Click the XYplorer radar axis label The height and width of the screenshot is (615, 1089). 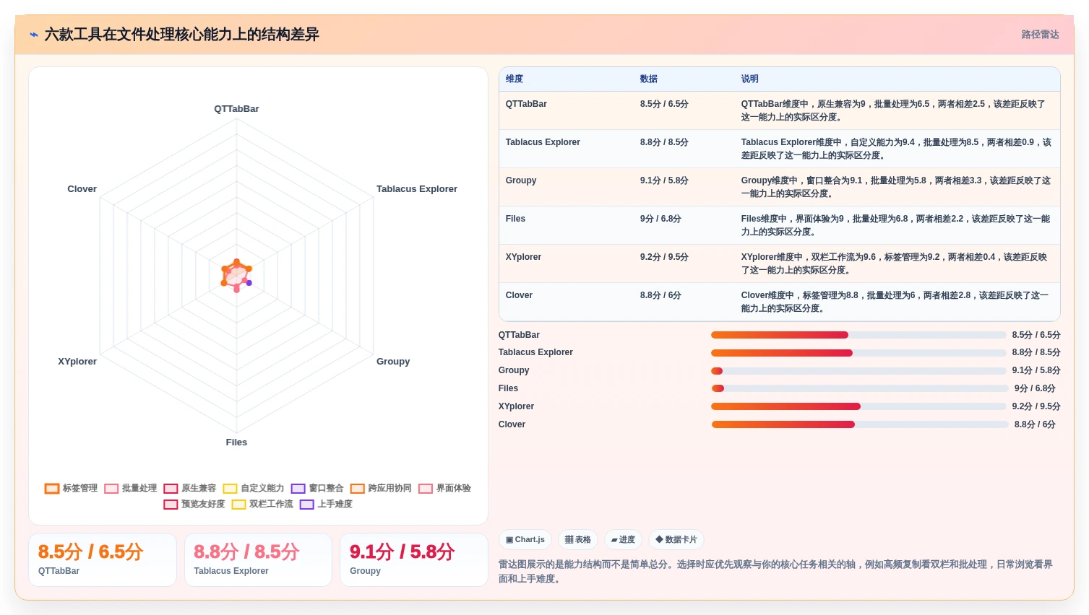tap(77, 362)
